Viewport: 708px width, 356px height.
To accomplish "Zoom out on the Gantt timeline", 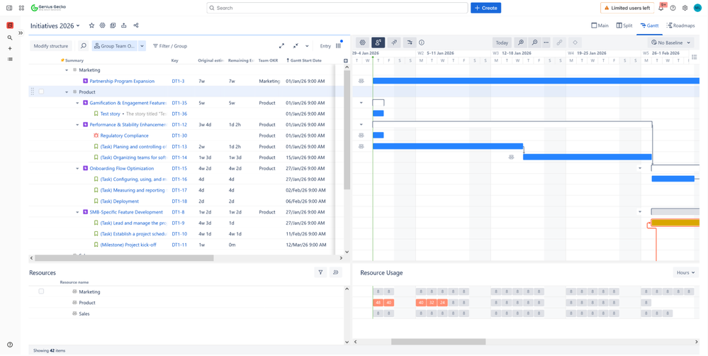I will tap(534, 43).
